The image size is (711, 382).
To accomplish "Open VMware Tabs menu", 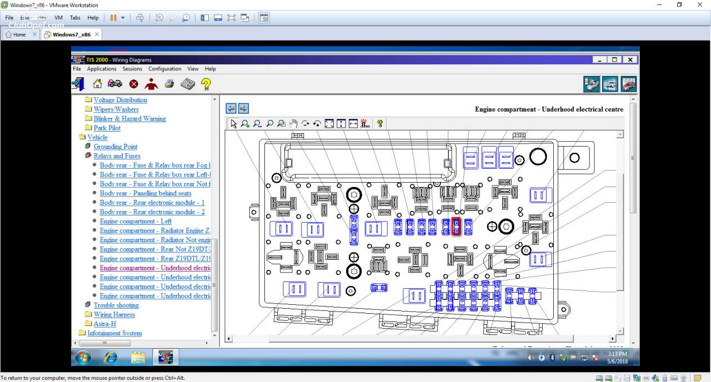I will 75,18.
